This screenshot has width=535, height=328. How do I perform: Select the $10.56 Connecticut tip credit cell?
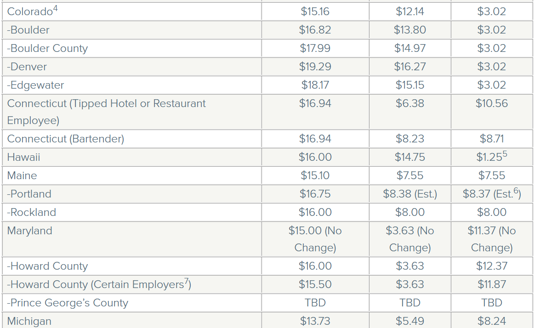[491, 103]
